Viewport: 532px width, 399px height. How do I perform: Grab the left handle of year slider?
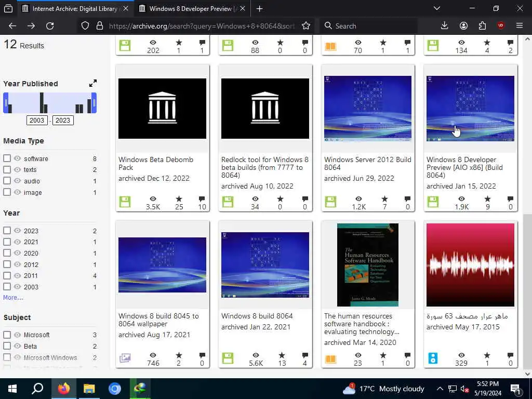(5, 103)
